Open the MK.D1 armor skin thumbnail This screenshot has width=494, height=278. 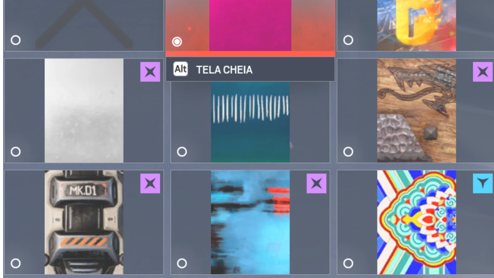pos(84,222)
